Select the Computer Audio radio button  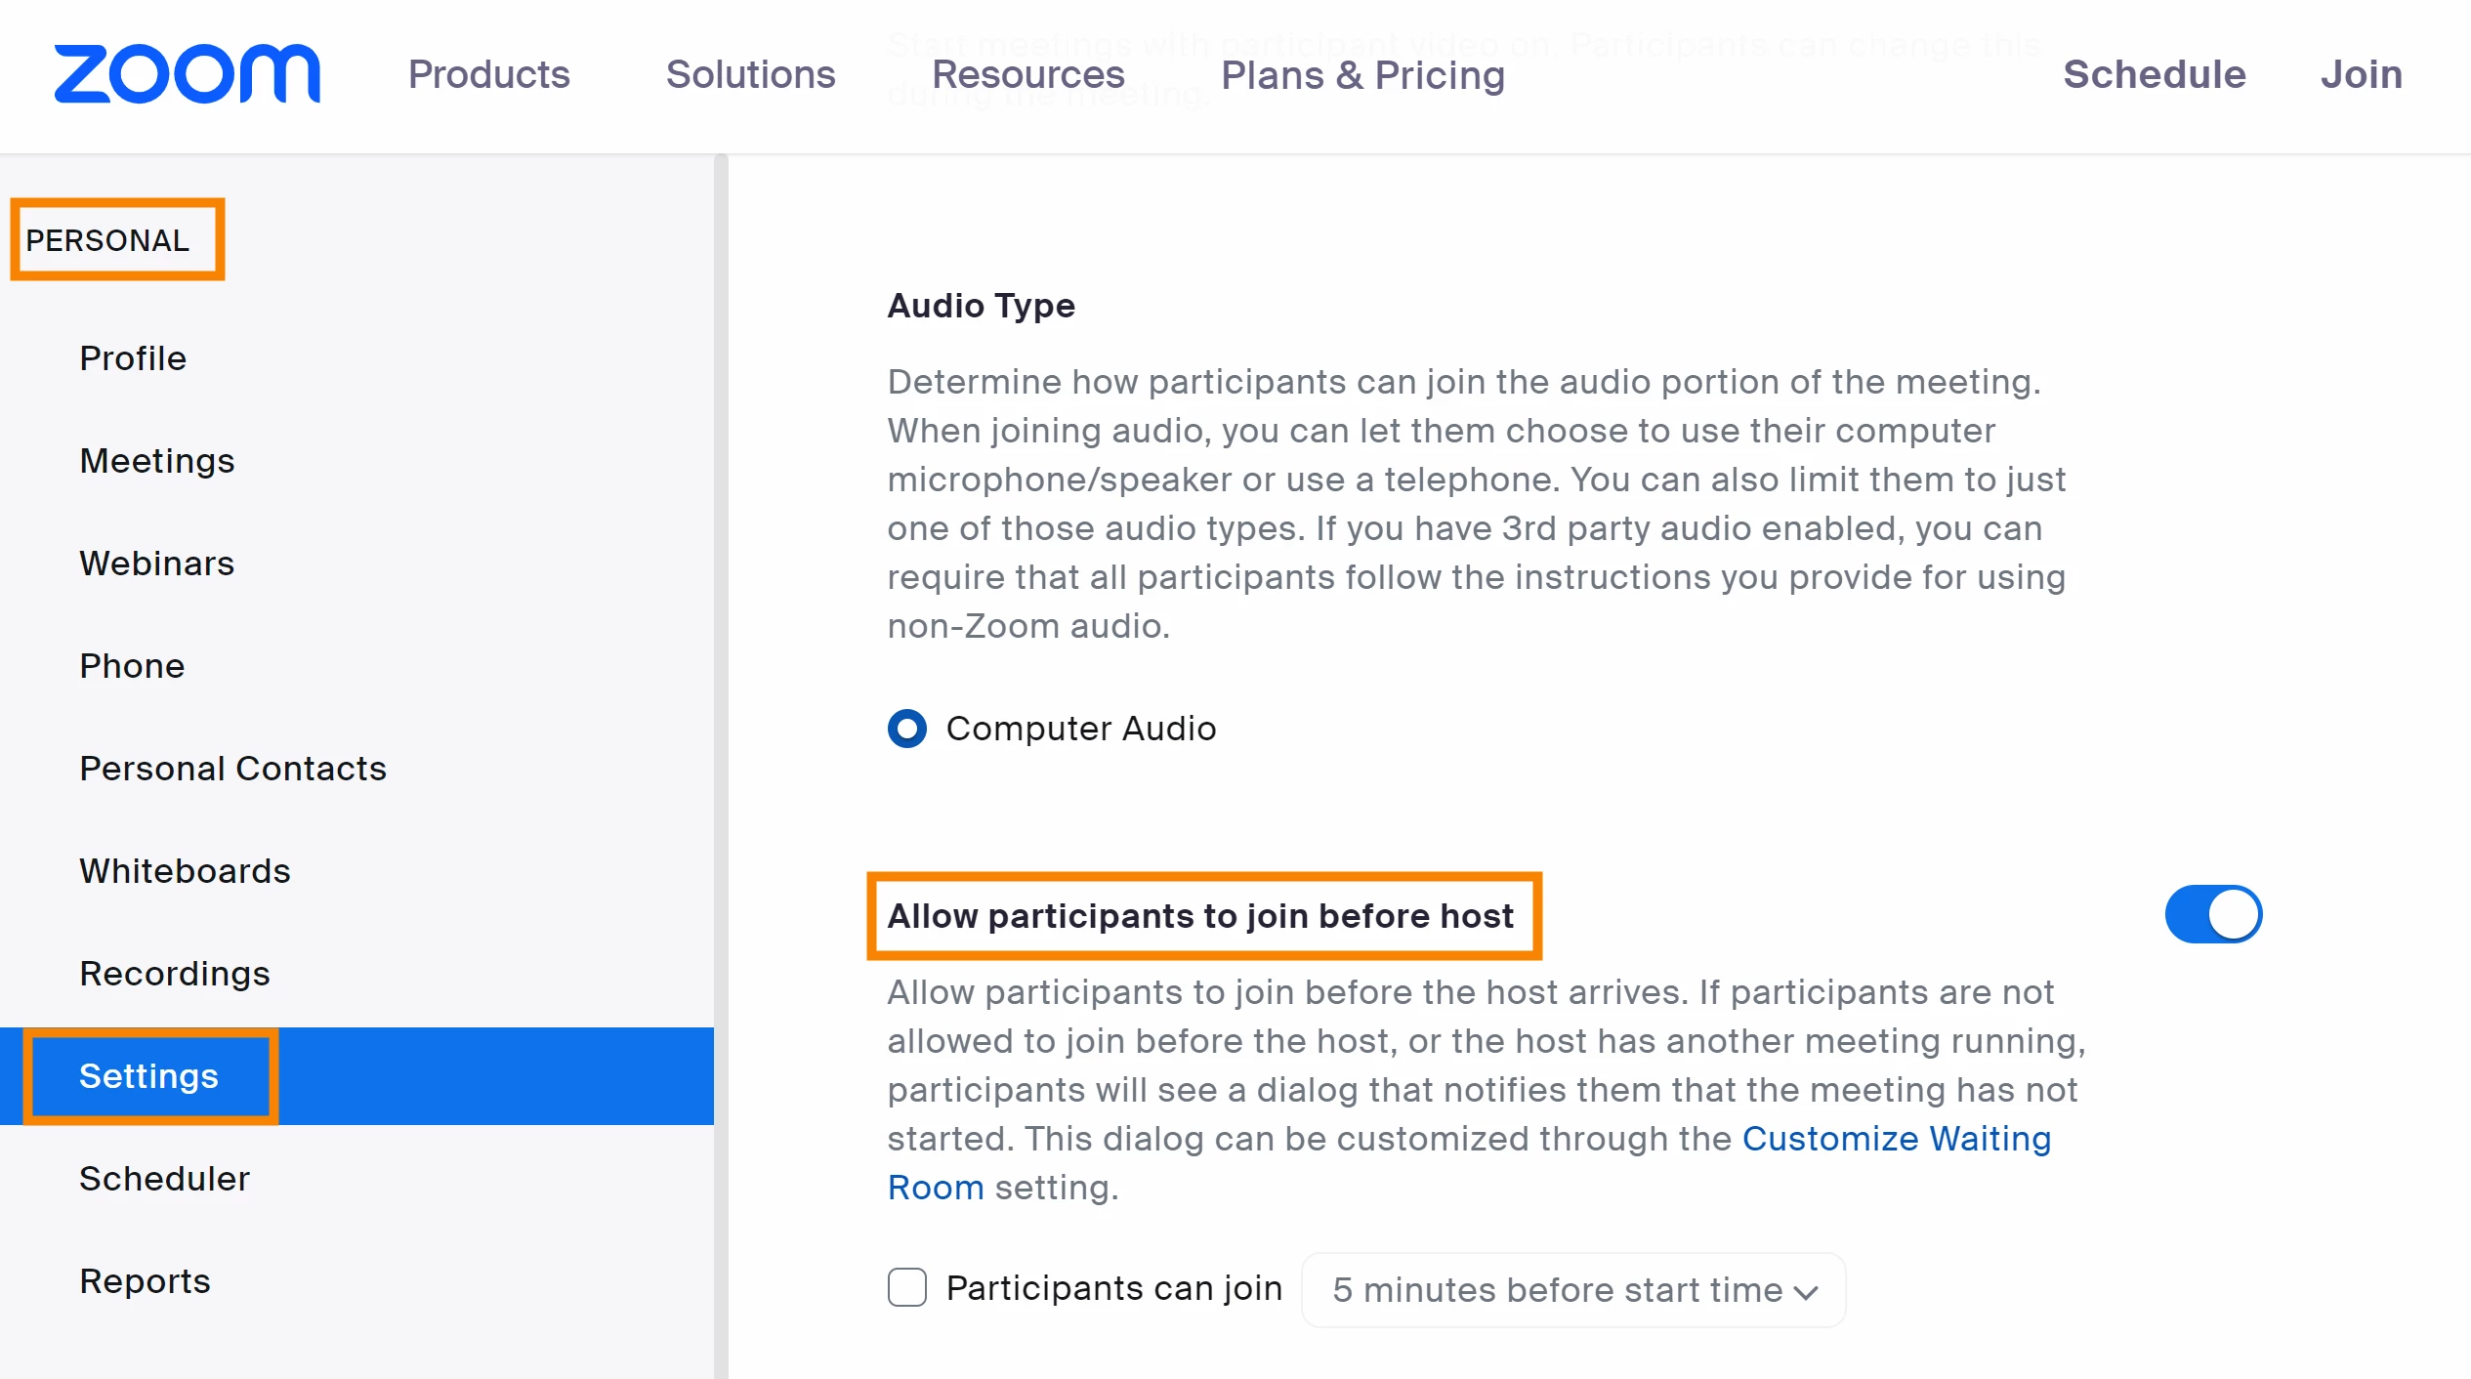click(906, 729)
